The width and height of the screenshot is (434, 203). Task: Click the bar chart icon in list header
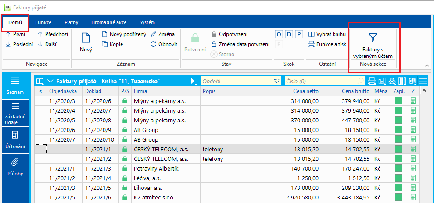[382, 81]
